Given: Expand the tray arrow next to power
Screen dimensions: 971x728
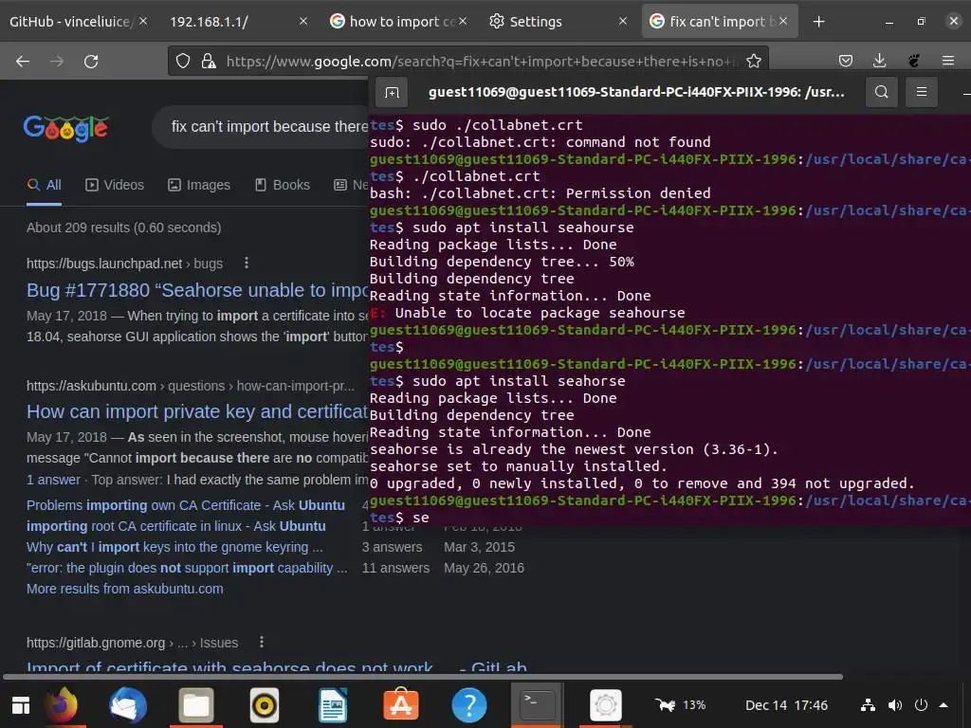Looking at the screenshot, I should click(944, 705).
